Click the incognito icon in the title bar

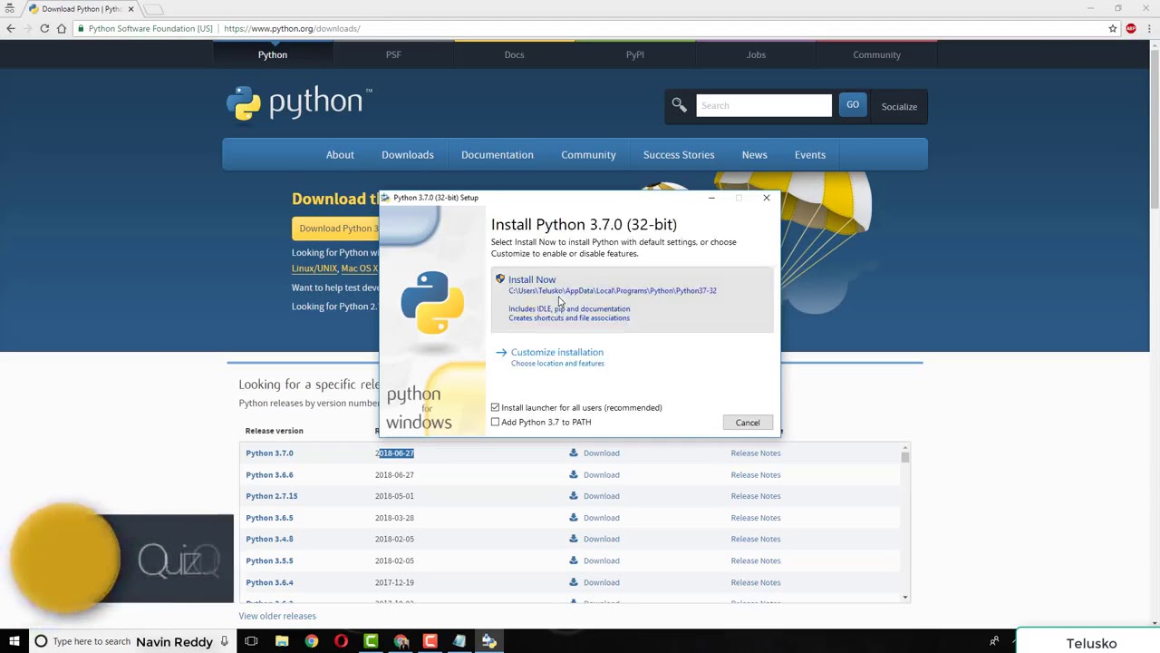(10, 9)
